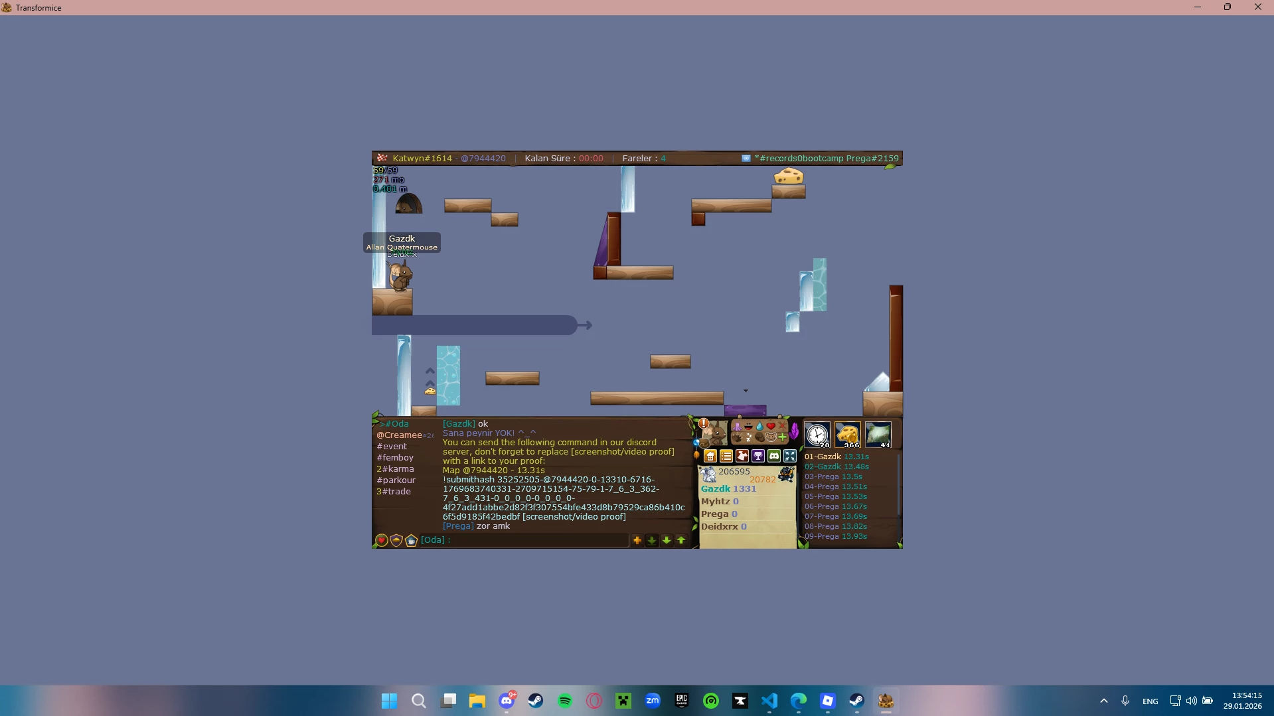Select the cheese ring item with count 366

(848, 435)
